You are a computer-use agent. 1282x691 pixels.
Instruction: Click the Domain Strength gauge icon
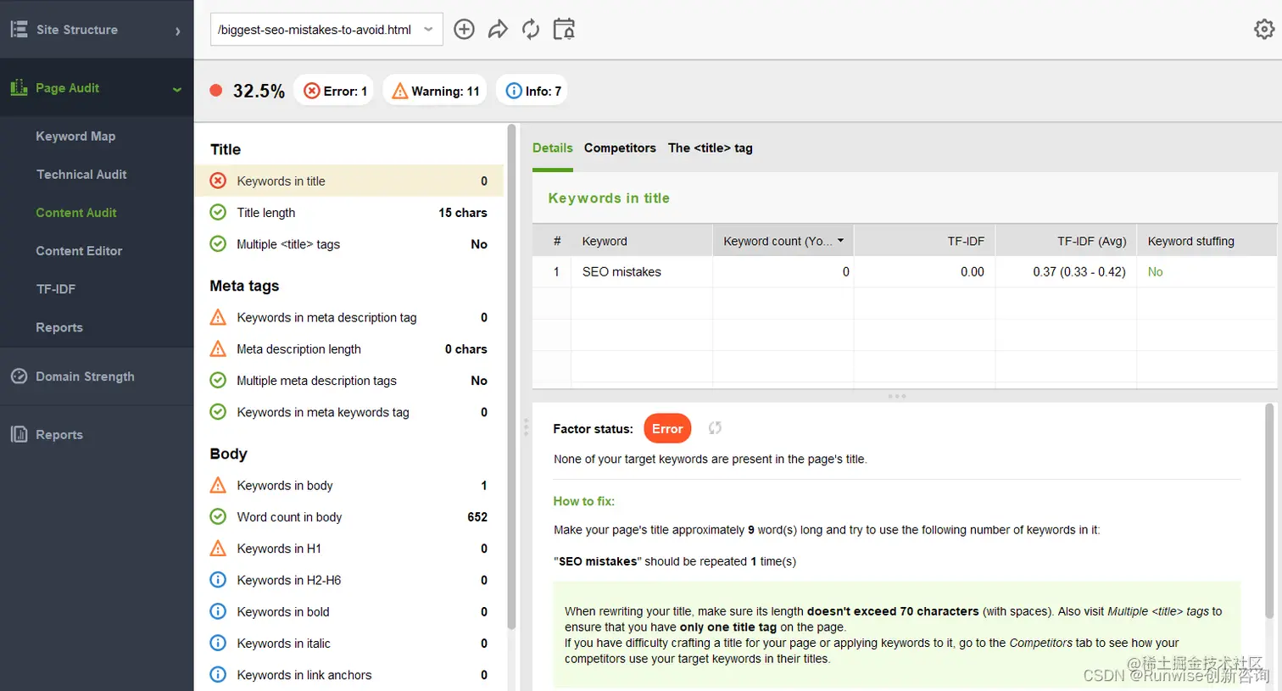19,376
